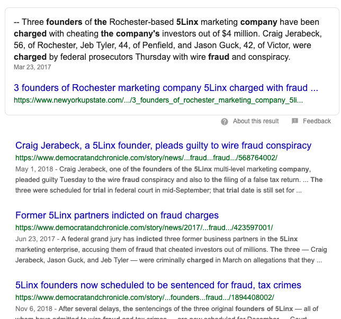
Task: Click bold 5Linx text in featured snippet
Action: (x=187, y=22)
